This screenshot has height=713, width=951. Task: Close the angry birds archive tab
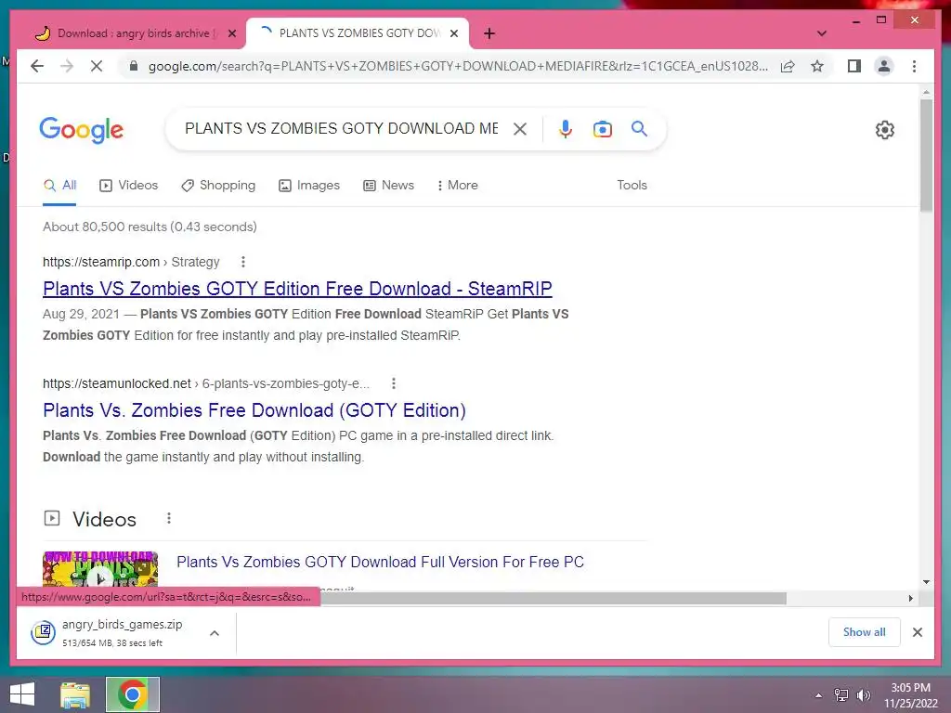click(x=231, y=33)
